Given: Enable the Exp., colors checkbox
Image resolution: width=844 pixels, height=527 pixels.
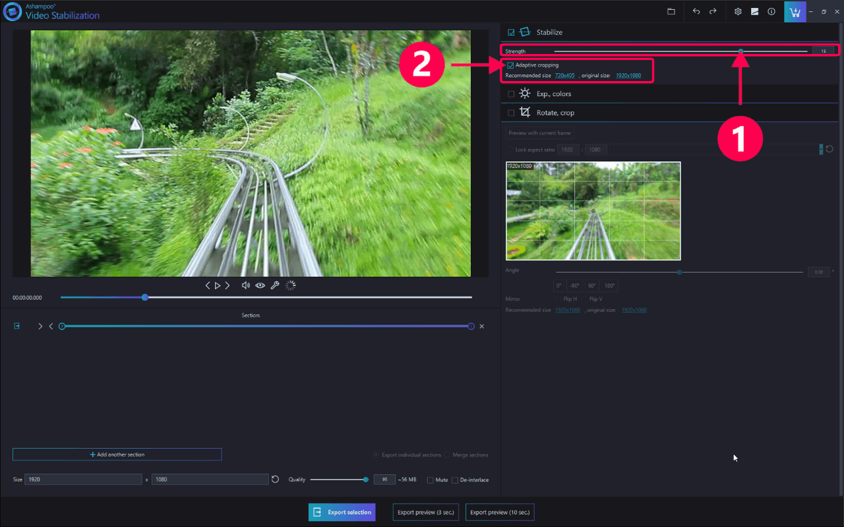Looking at the screenshot, I should point(511,94).
